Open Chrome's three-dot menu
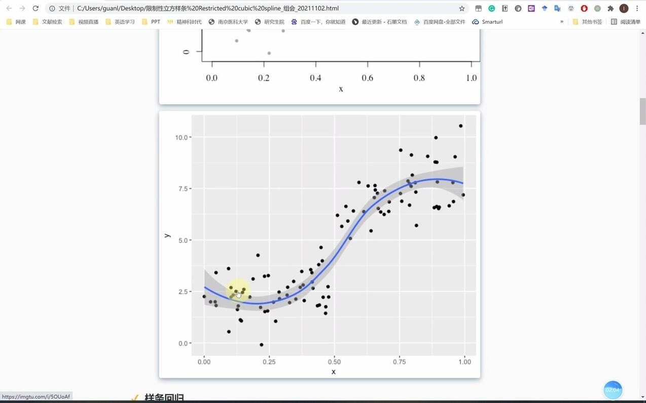This screenshot has height=403, width=646. (x=637, y=9)
